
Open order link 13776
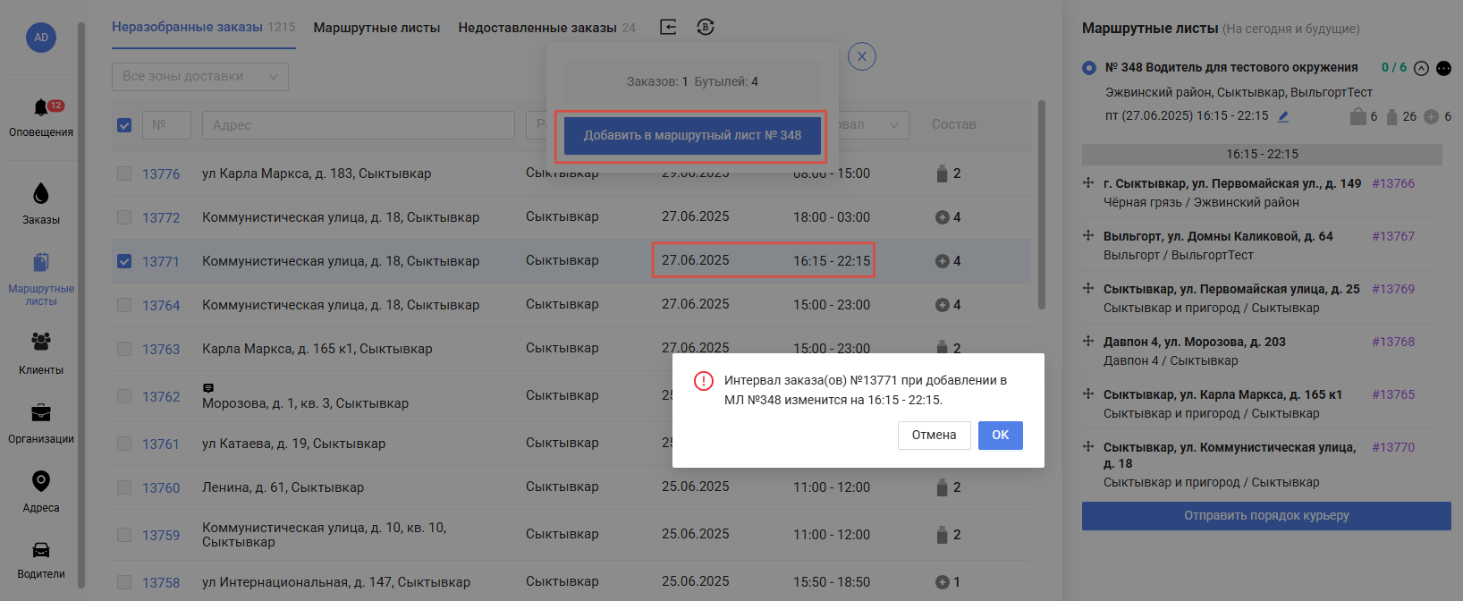(161, 174)
